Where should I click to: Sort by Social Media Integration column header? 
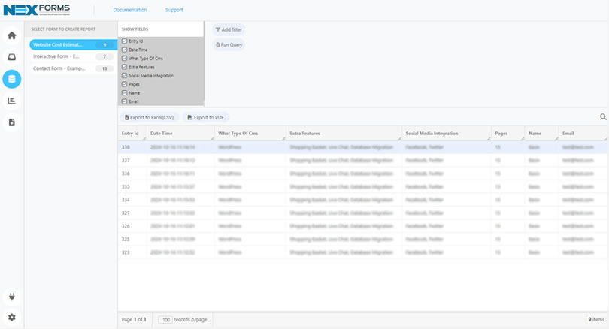coord(447,133)
